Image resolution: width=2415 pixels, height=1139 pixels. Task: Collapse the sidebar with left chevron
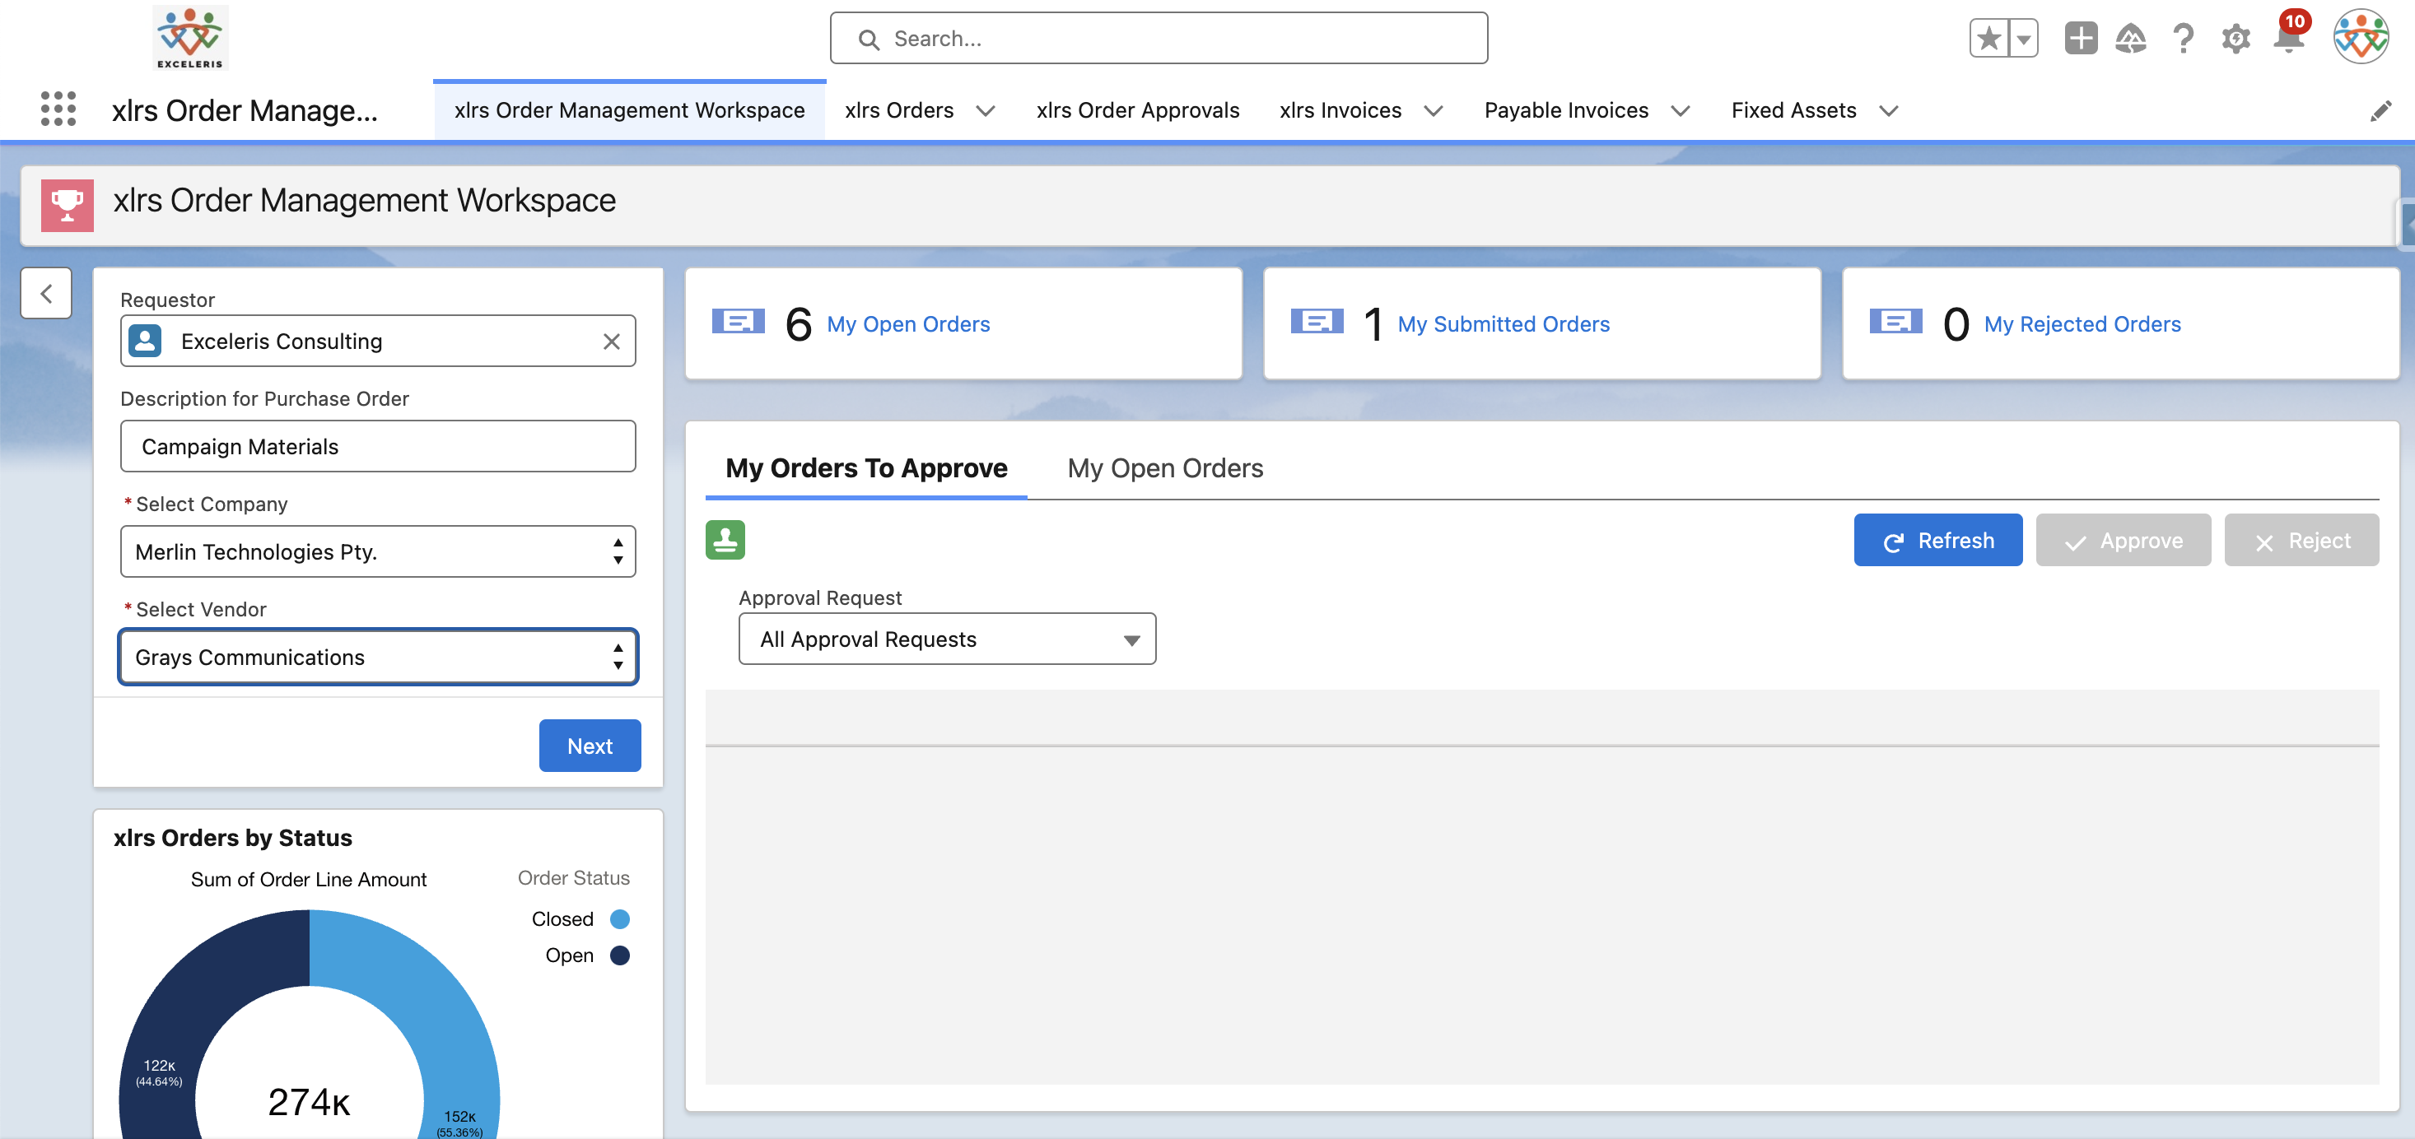46,293
